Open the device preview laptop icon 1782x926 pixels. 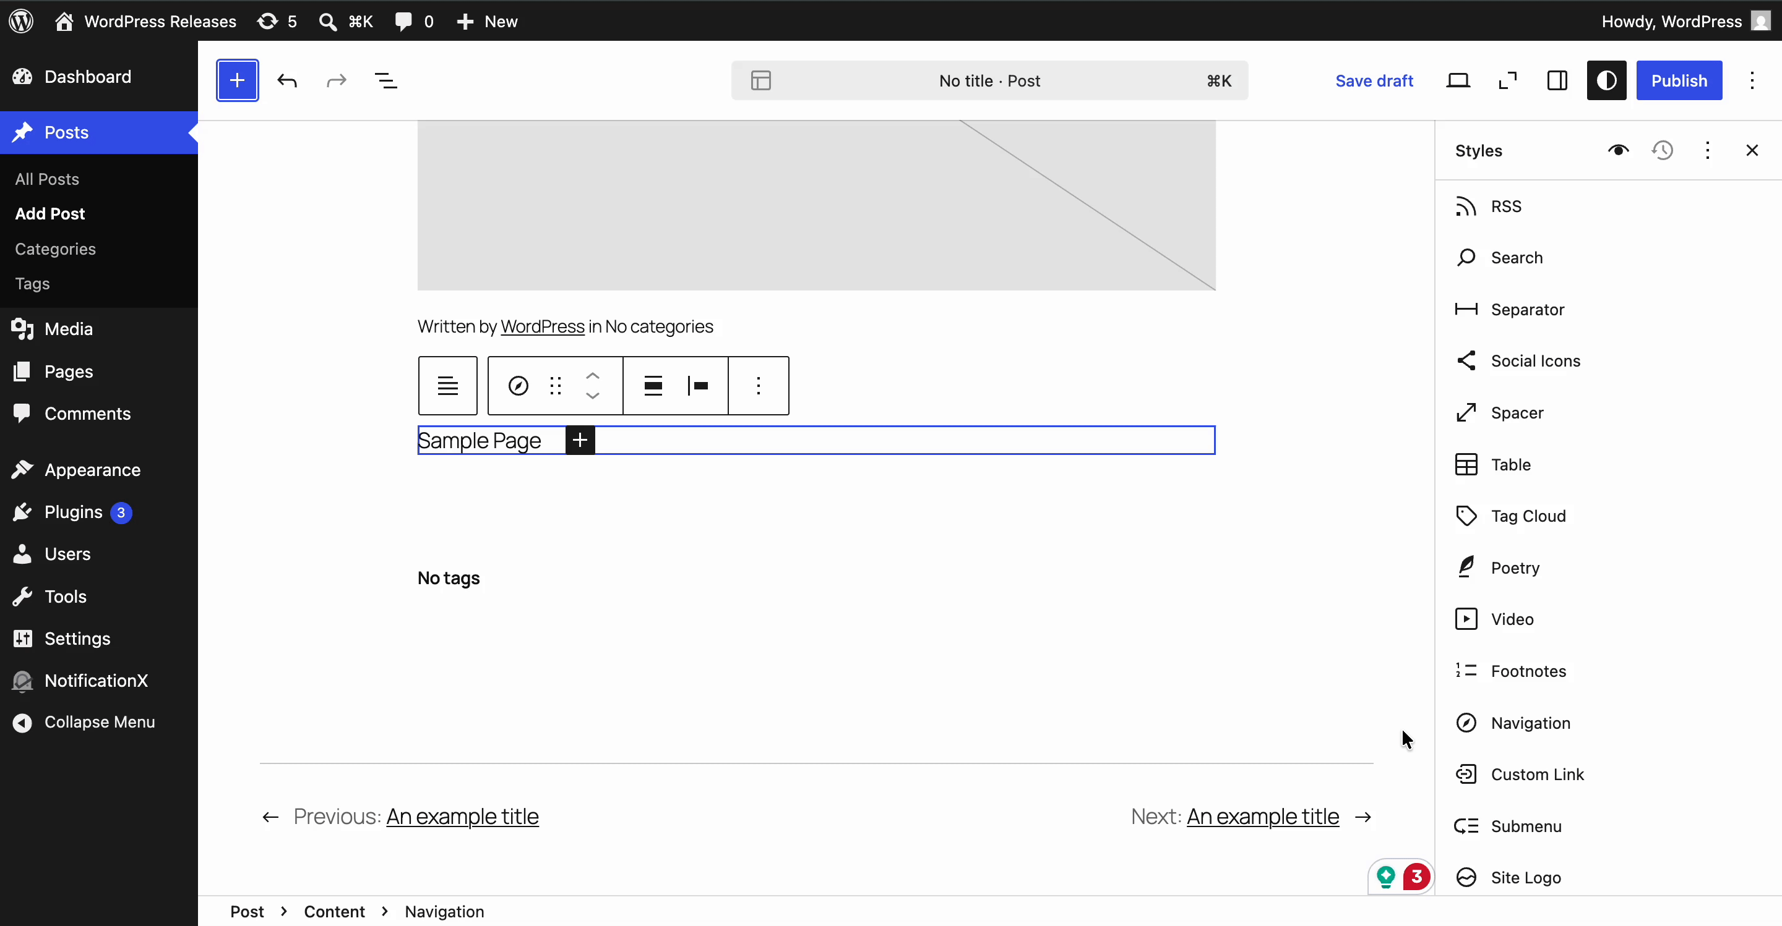[1458, 81]
